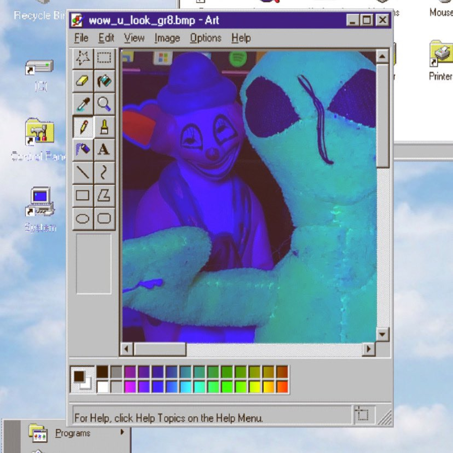Select the Text tool
This screenshot has width=453, height=453.
click(104, 150)
